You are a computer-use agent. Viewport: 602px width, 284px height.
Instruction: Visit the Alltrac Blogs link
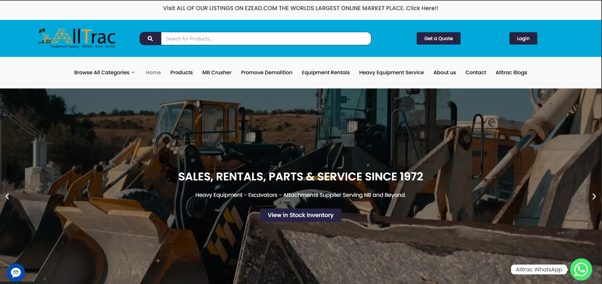point(511,73)
